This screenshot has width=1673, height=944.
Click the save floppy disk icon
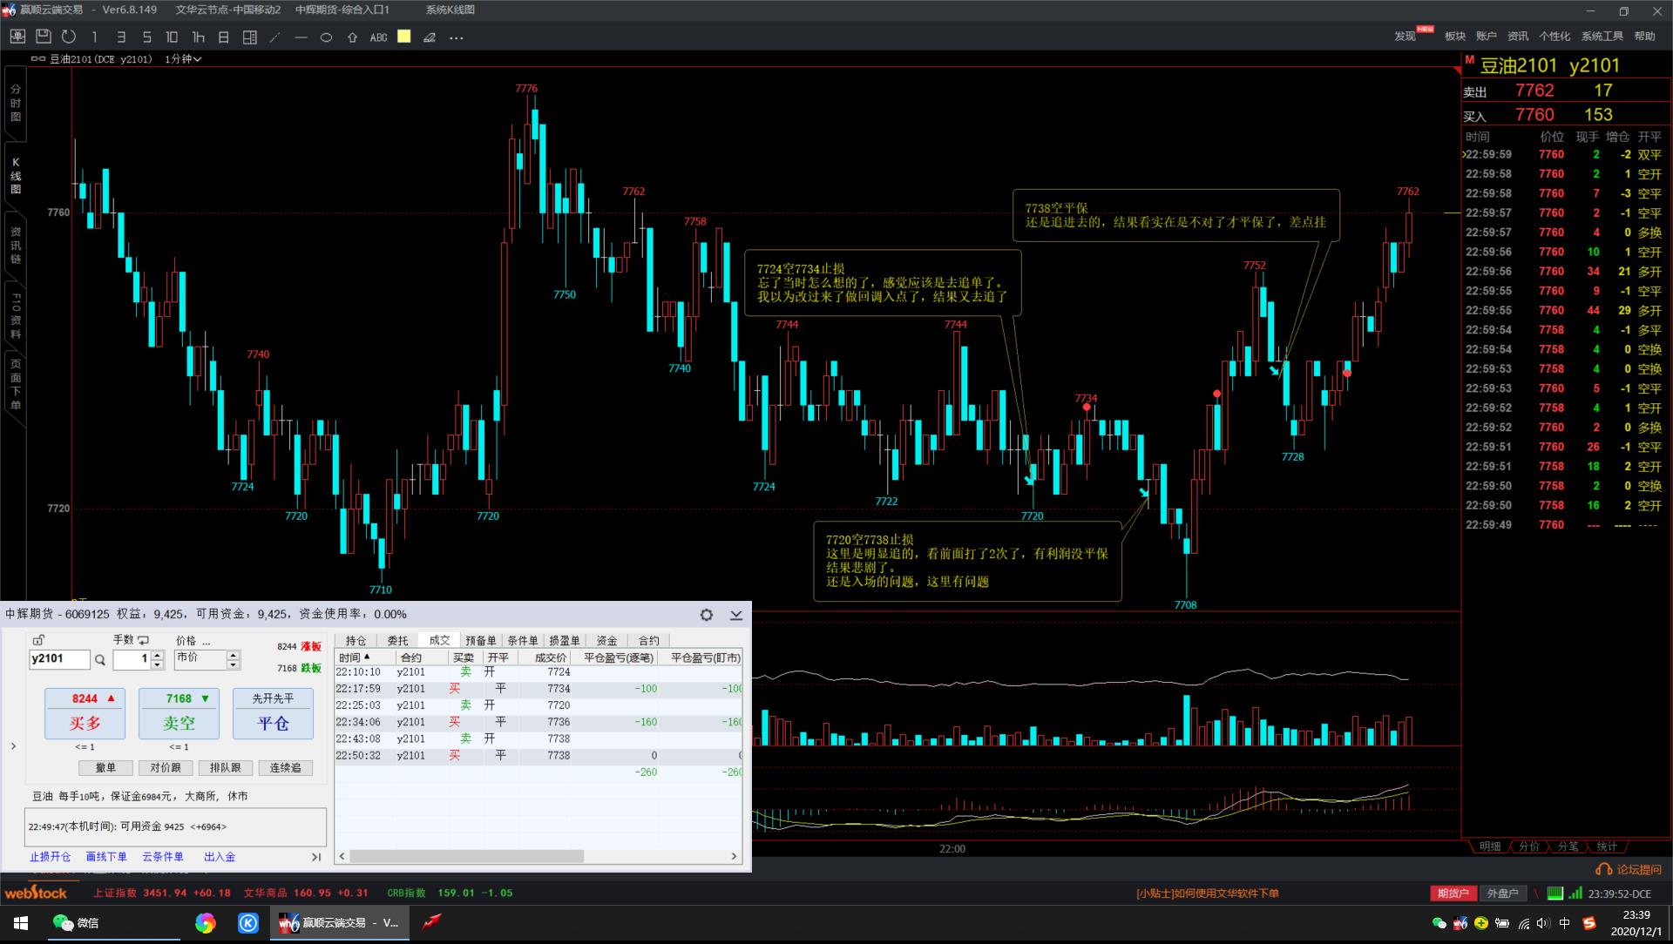pyautogui.click(x=44, y=37)
